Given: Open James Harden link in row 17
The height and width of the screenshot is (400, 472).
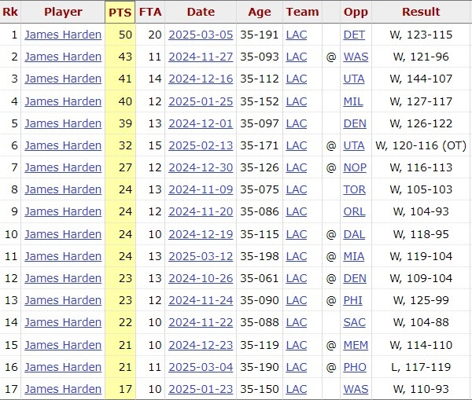Looking at the screenshot, I should click(x=63, y=389).
